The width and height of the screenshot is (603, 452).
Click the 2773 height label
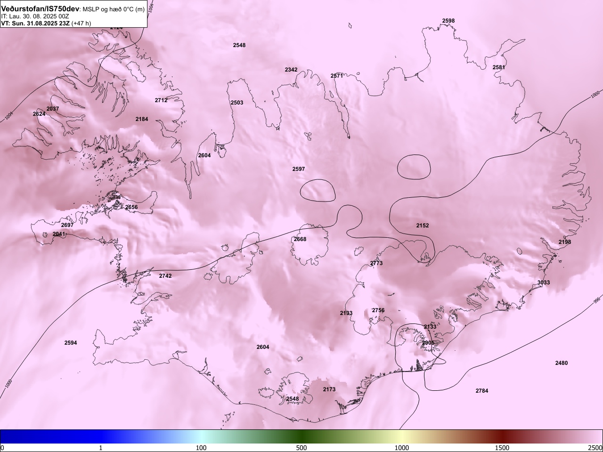click(376, 263)
